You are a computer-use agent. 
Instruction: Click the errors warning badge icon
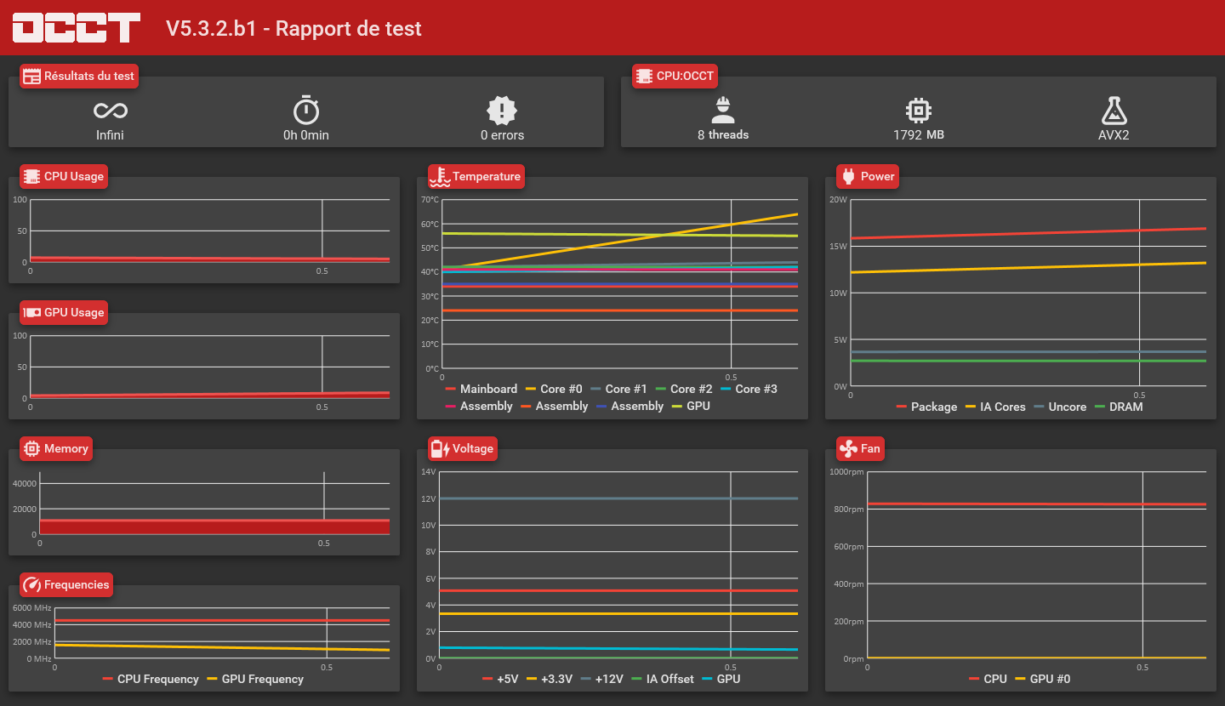point(502,110)
